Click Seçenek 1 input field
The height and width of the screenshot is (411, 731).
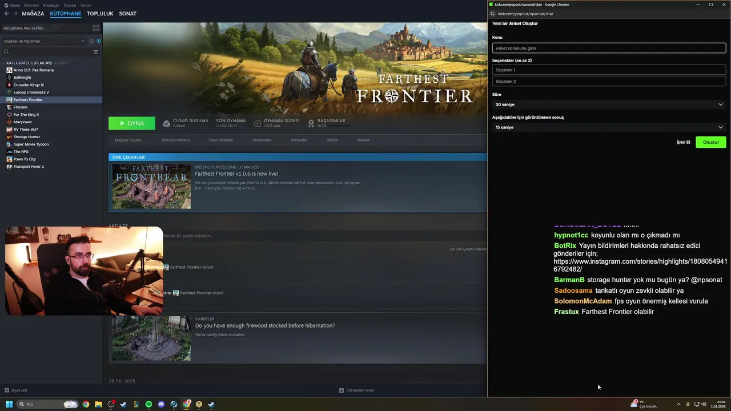609,70
